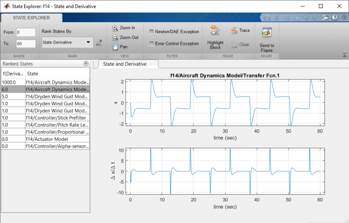Switch to State Explorer ribbon tab
Viewport: 349px width, 223px height.
coord(31,18)
